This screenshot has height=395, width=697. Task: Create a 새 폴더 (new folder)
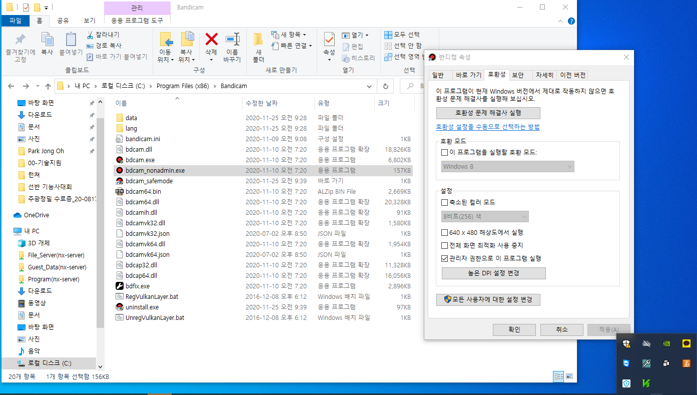coord(258,48)
